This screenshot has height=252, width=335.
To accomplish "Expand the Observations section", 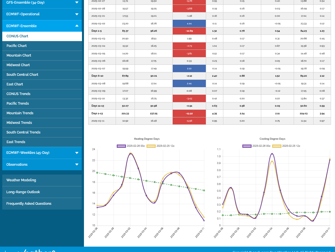I will (x=42, y=164).
